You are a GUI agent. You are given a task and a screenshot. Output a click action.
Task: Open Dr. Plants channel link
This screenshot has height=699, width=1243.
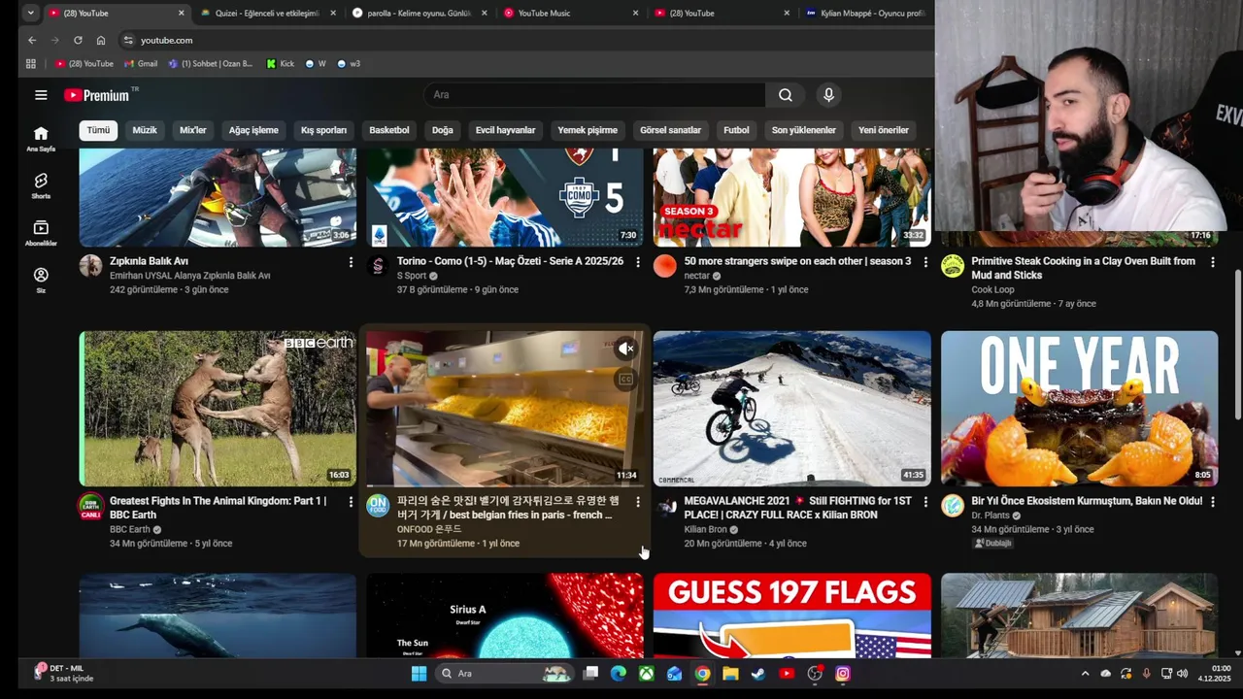[991, 516]
